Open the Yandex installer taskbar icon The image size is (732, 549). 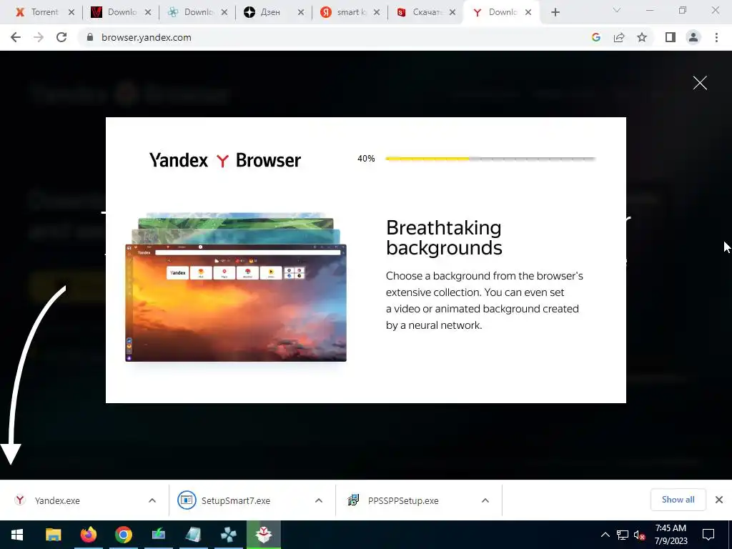[x=264, y=535]
